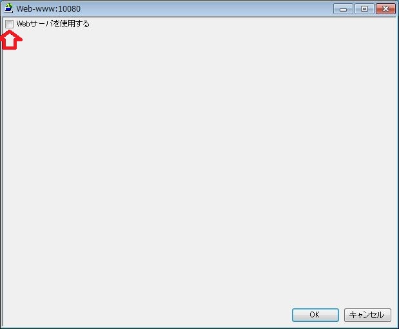This screenshot has height=329, width=399.
Task: Maximize the Web-www:10080 dialog window
Action: tap(364, 9)
